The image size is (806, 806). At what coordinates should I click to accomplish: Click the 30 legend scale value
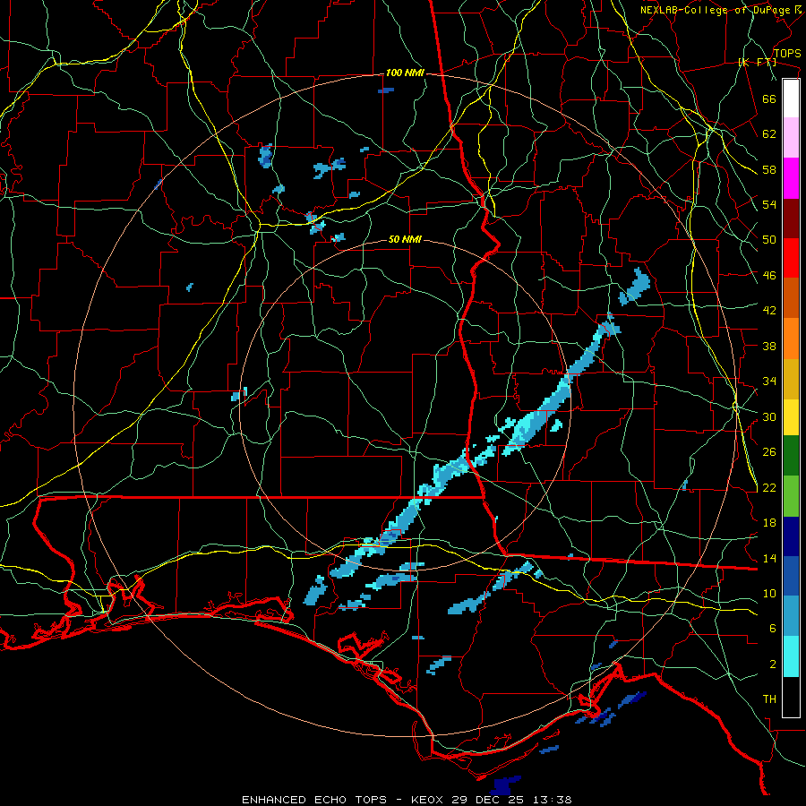point(769,416)
